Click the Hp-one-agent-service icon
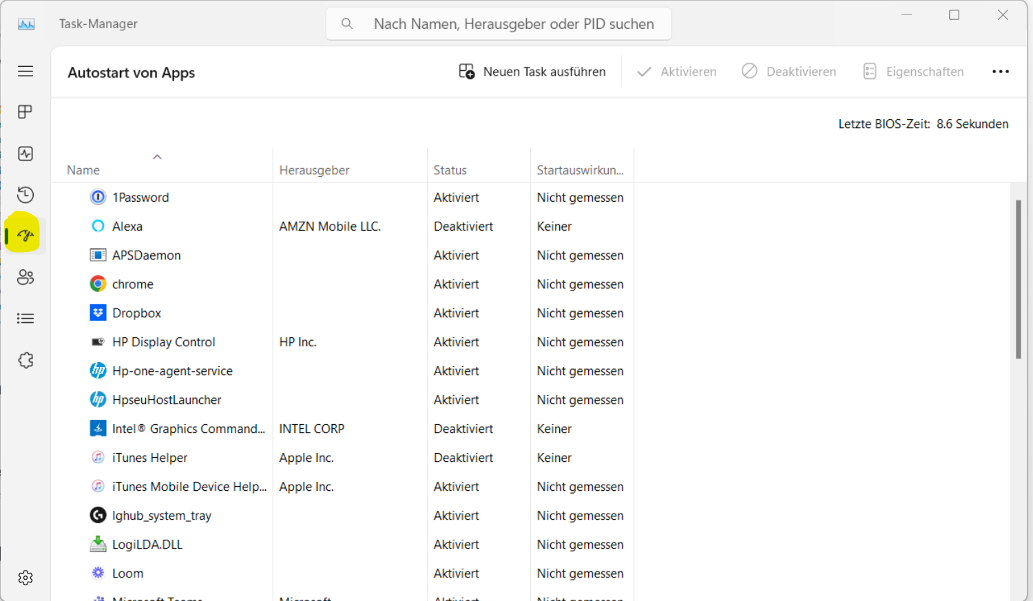The image size is (1033, 601). pos(98,371)
